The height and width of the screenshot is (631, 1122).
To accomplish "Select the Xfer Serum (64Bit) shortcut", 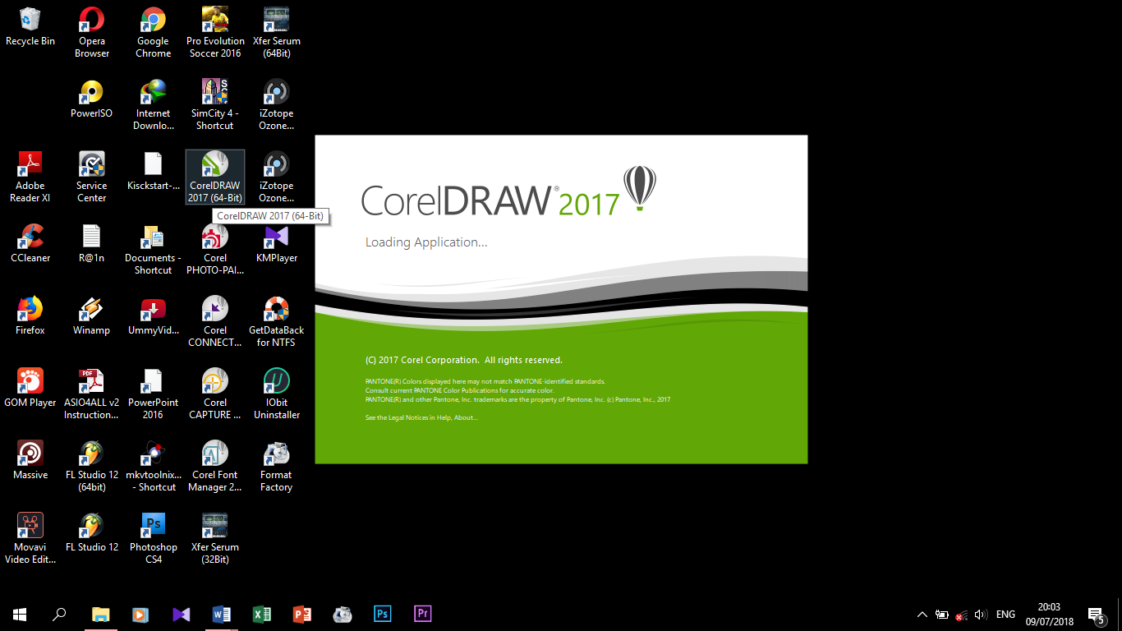I will click(276, 33).
